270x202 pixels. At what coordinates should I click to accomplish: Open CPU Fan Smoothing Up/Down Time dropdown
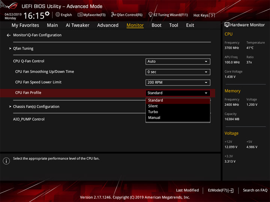[178, 72]
